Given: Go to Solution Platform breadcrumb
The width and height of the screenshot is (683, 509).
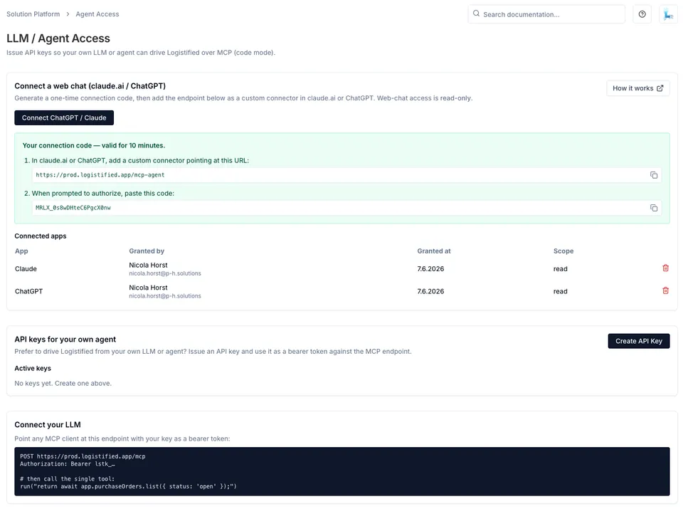Looking at the screenshot, I should pos(33,14).
